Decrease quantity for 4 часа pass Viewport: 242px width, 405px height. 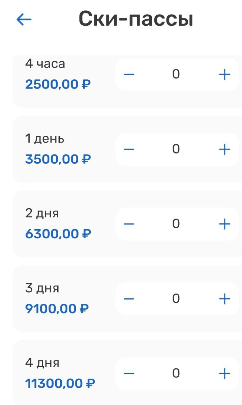coord(128,74)
